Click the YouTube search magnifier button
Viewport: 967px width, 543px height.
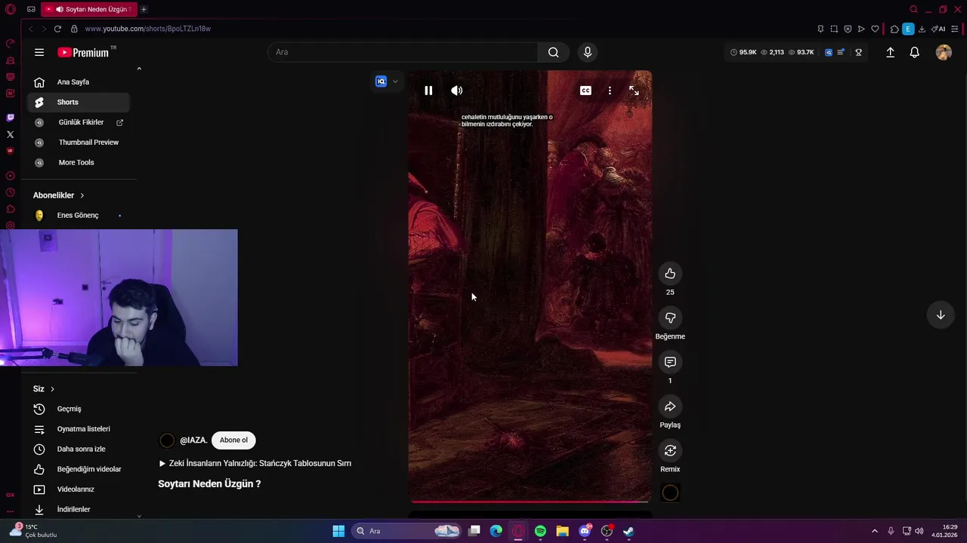pyautogui.click(x=554, y=52)
